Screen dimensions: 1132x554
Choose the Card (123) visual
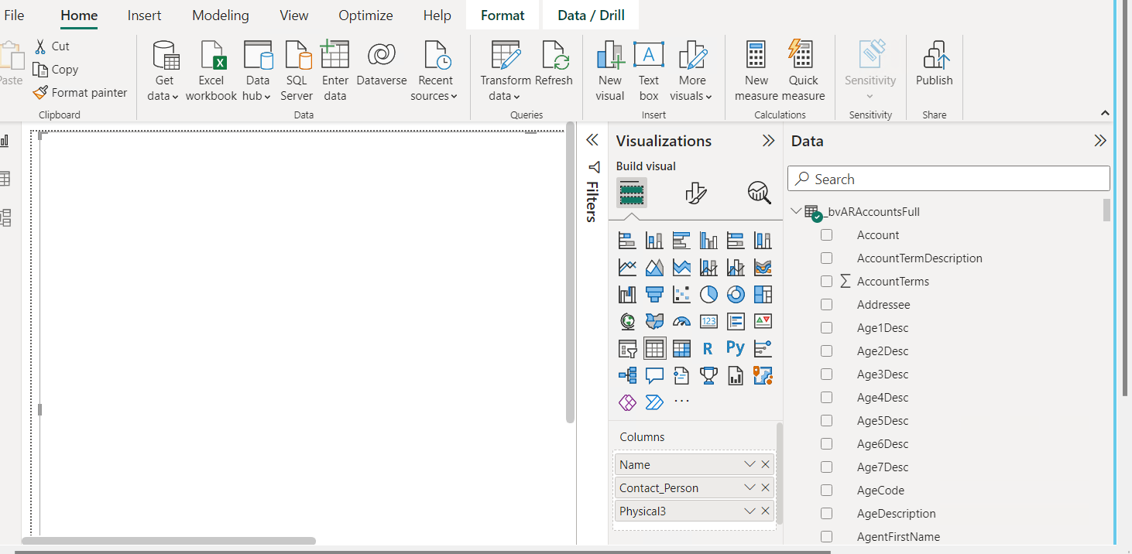tap(708, 322)
